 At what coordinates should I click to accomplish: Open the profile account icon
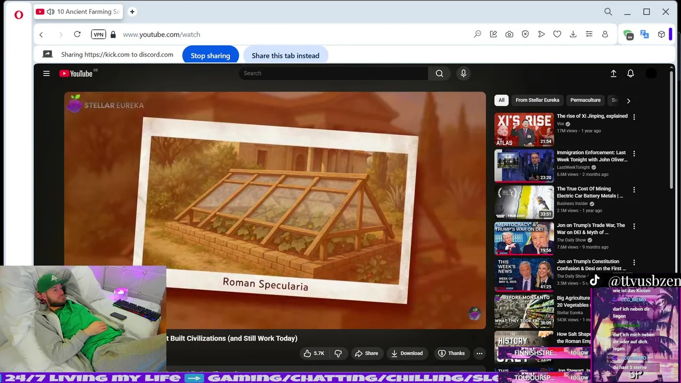605,34
